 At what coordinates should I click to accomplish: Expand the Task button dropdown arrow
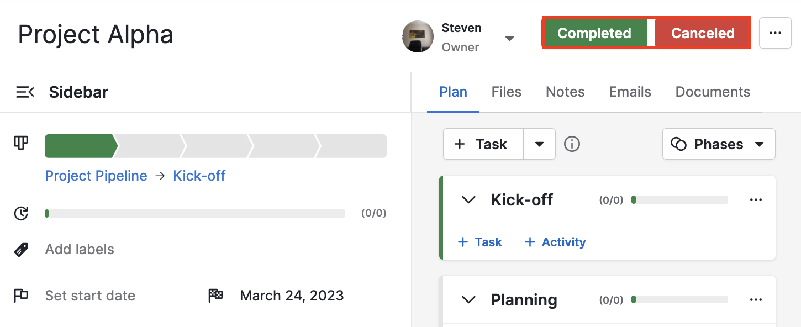pos(539,144)
